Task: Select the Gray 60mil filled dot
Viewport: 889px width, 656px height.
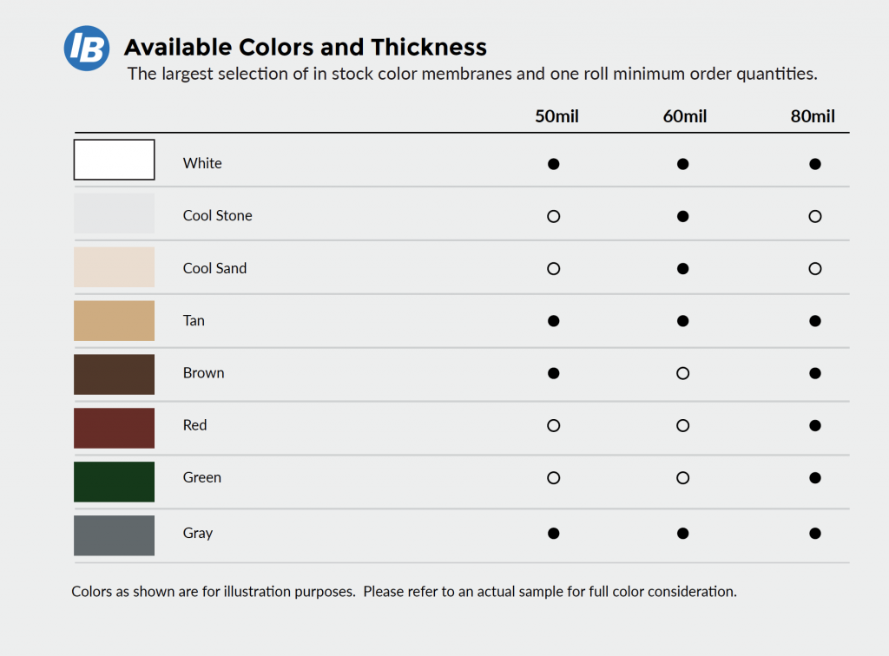Action: (x=682, y=534)
